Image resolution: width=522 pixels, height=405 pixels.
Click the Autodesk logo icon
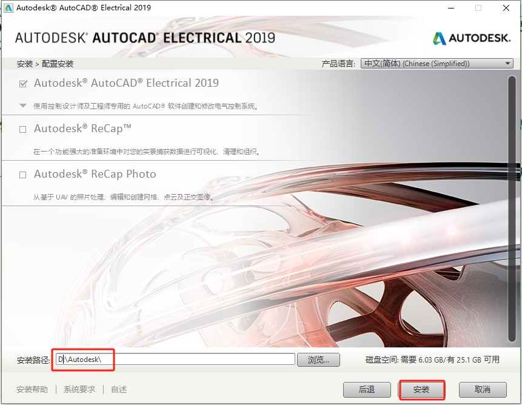tap(440, 38)
